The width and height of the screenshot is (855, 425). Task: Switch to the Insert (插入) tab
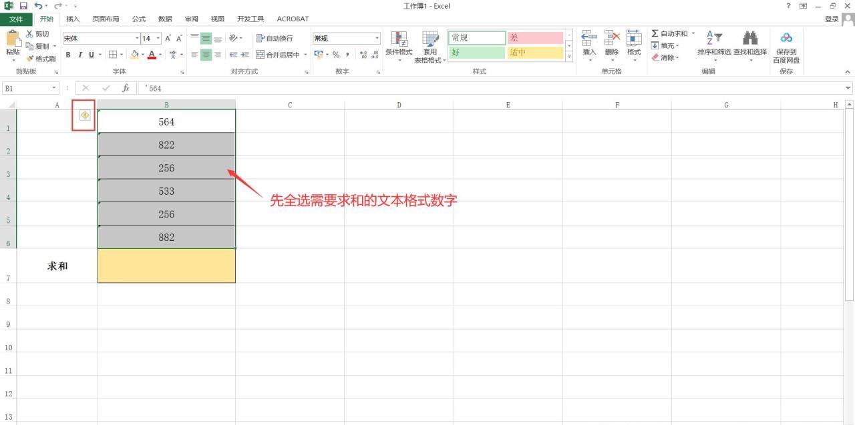click(x=73, y=19)
